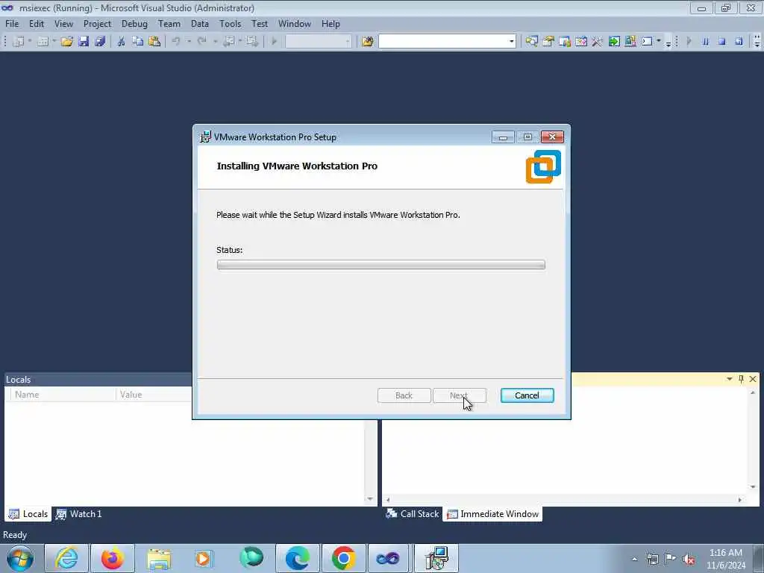Viewport: 764px width, 573px height.
Task: Click the Copy icon in toolbar
Action: point(138,42)
